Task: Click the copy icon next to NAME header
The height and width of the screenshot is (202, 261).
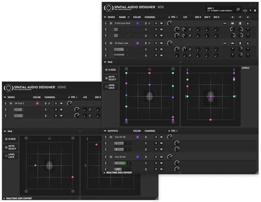Action: coord(129,17)
